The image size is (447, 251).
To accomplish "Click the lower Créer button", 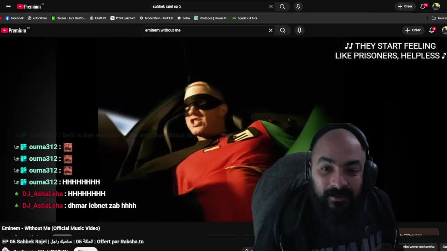I will click(413, 30).
